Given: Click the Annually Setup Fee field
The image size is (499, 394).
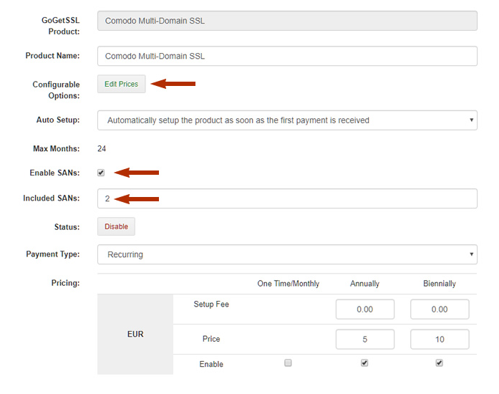Looking at the screenshot, I should [364, 309].
